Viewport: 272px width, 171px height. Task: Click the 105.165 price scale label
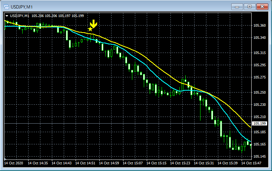[x=259, y=144]
